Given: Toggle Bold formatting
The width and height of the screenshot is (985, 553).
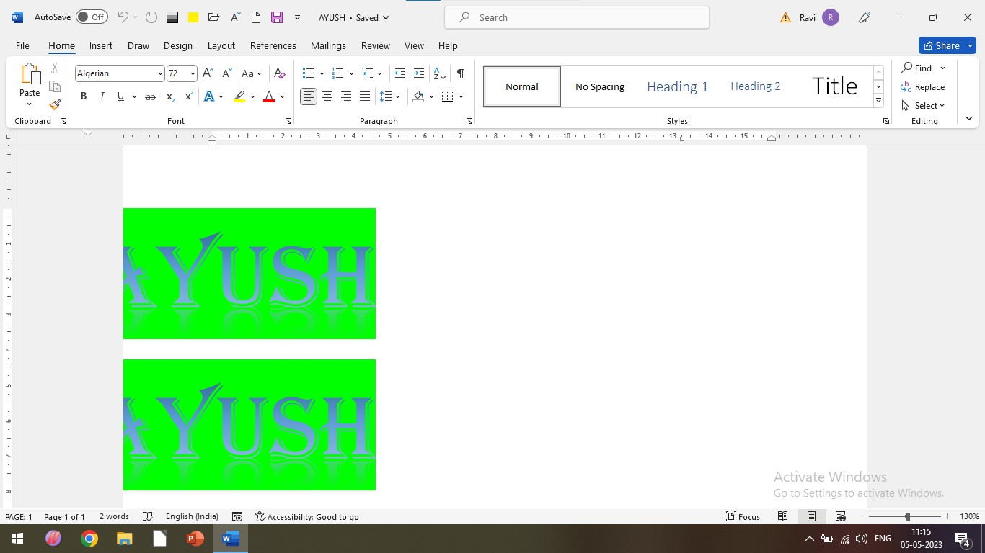Looking at the screenshot, I should point(84,96).
